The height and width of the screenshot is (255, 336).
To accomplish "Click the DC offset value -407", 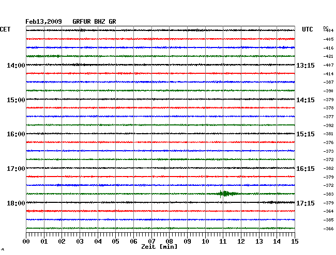I will point(328,65).
